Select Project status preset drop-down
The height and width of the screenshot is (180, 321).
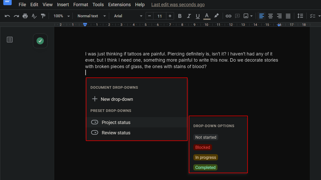point(136,122)
